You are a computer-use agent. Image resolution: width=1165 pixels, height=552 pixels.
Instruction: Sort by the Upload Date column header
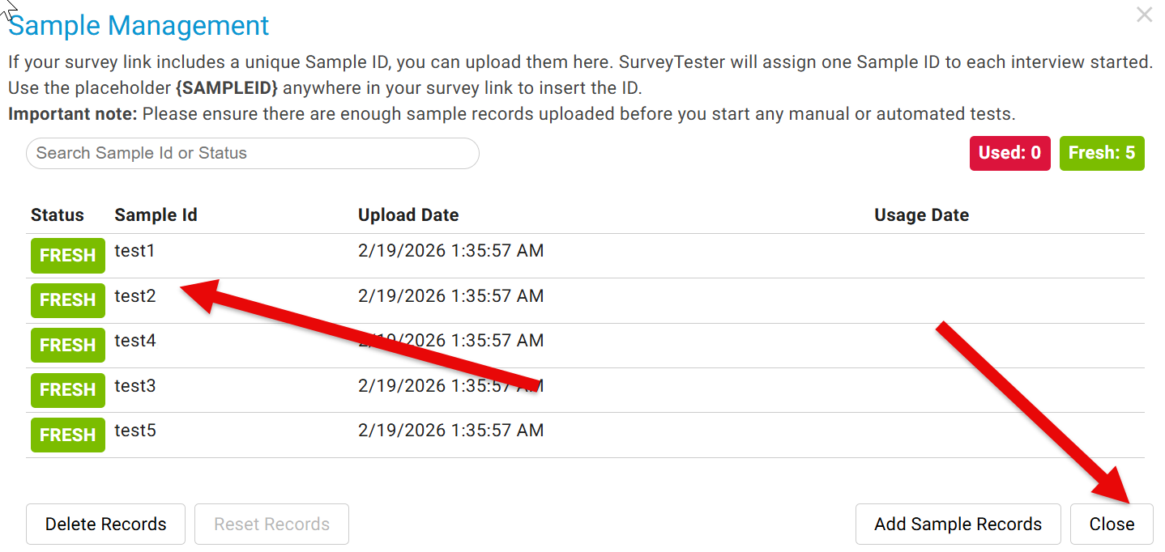[x=408, y=215]
